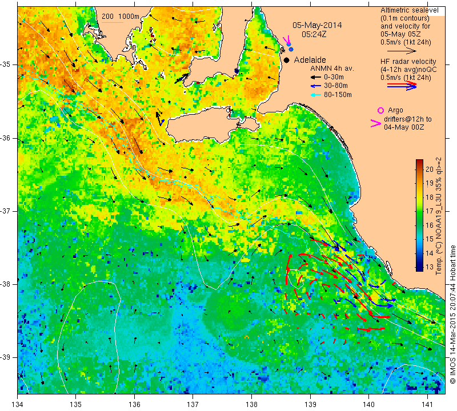Click the 'ANMN 4h av.' legend heading
The width and height of the screenshot is (457, 411).
332,68
